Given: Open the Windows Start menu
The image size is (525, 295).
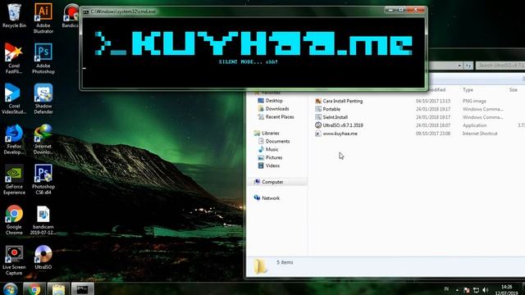Looking at the screenshot, I should (x=11, y=288).
